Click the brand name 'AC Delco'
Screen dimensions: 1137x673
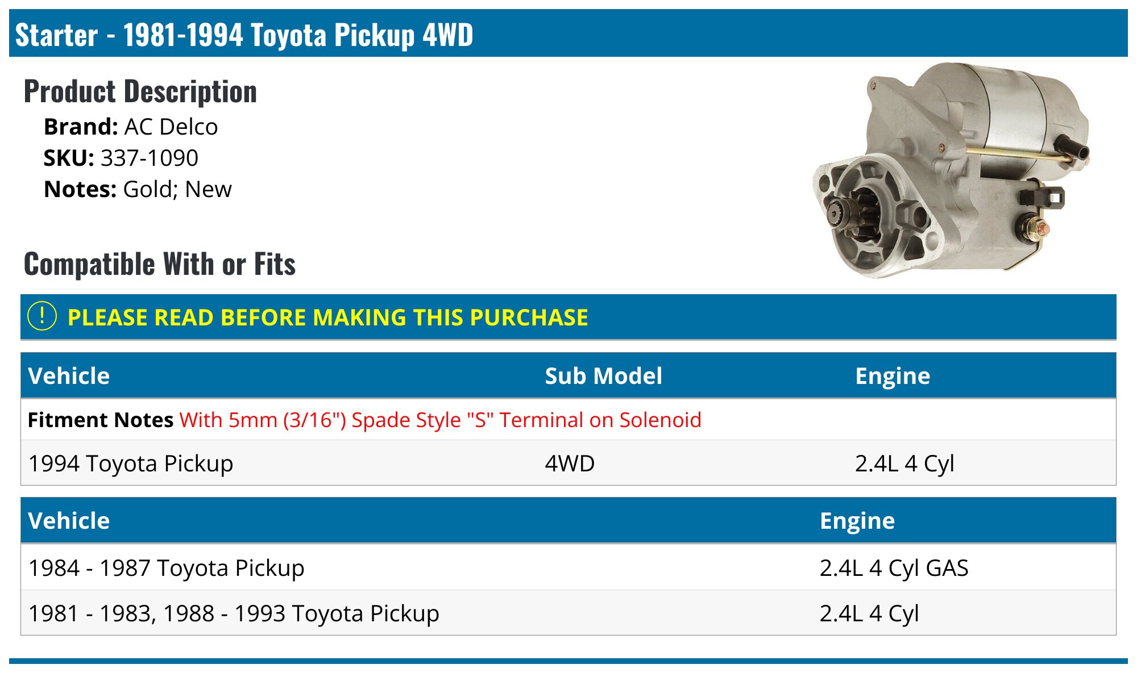tap(171, 127)
